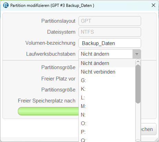The height and width of the screenshot is (142, 159).
Task: Select drive letter M: in the list
Action: pos(107,106)
